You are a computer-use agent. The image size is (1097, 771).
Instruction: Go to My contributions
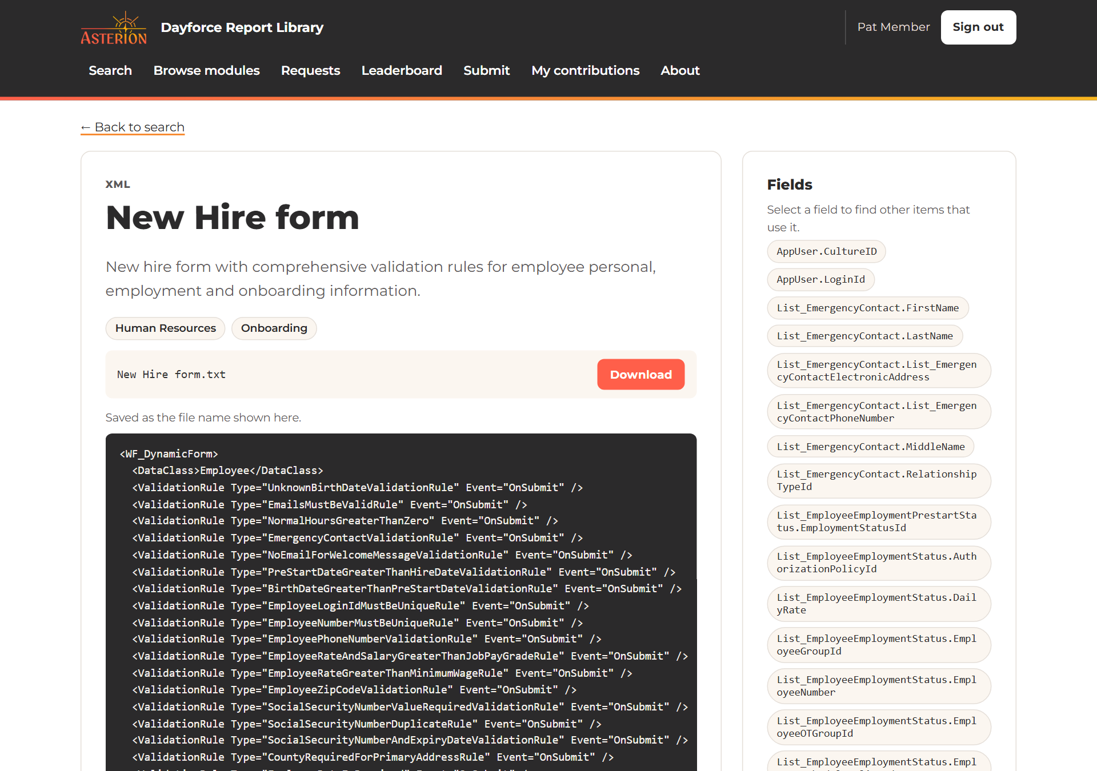[585, 70]
